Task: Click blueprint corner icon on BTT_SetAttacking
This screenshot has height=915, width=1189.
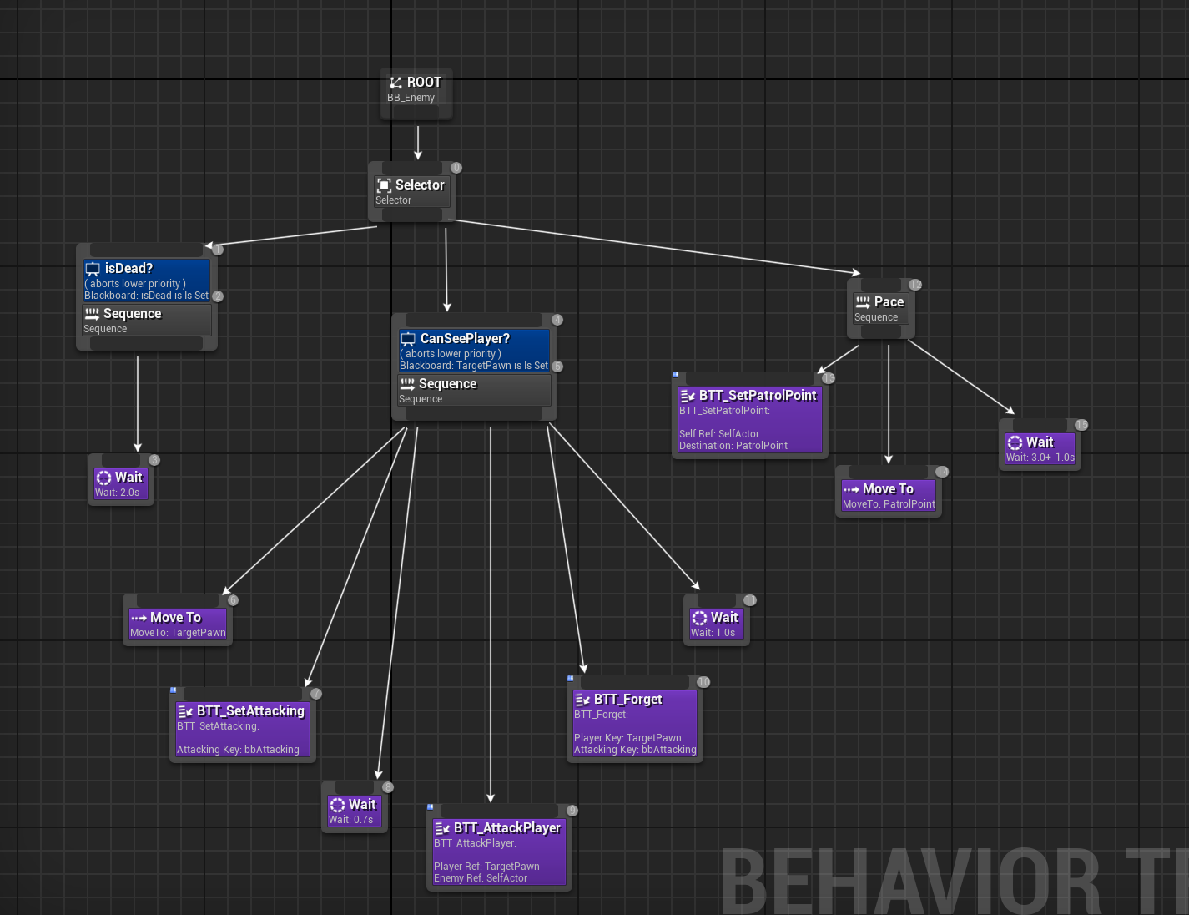Action: (174, 690)
